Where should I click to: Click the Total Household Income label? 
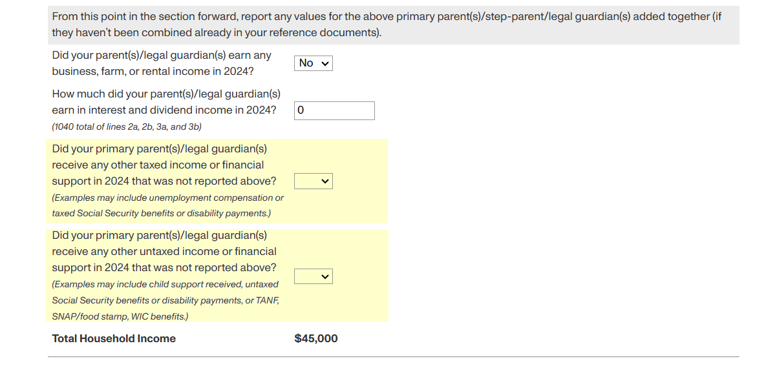[114, 338]
